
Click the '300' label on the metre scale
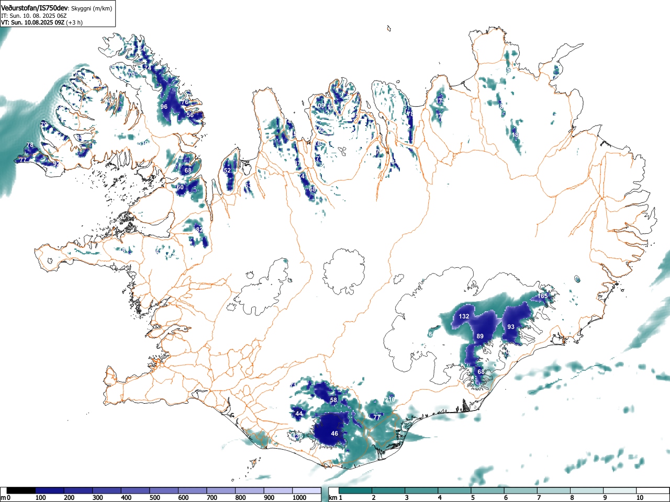click(x=98, y=498)
